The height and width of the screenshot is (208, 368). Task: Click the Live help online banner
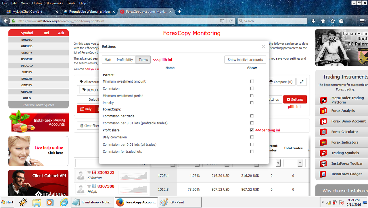tap(38, 151)
